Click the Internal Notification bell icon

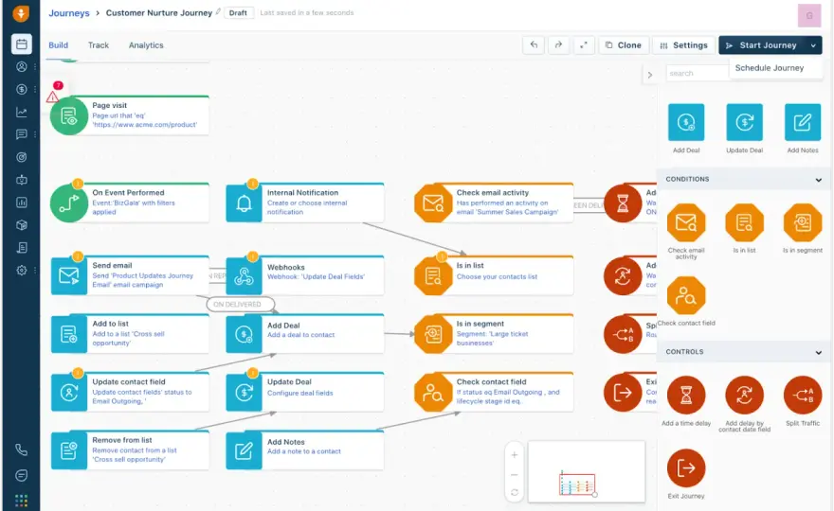pyautogui.click(x=244, y=203)
